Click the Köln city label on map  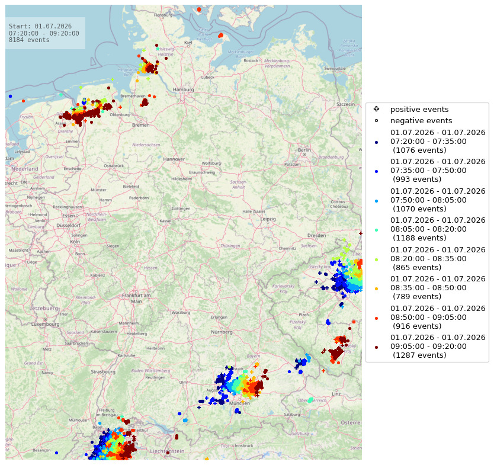coord(75,242)
